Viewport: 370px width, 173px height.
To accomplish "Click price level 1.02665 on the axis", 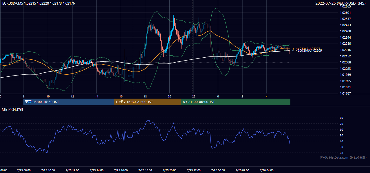I will [x=345, y=6].
